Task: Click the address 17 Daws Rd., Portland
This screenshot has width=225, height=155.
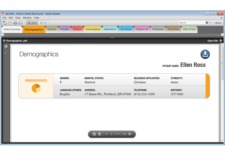Action: tap(108, 94)
